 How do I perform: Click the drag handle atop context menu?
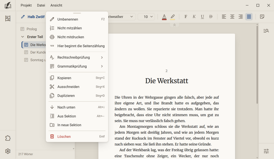coord(77,13)
